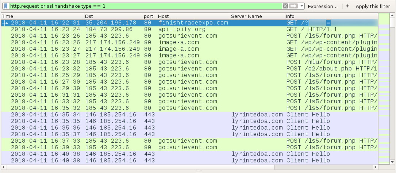The image size is (396, 173).
Task: Click the horizontal scrollbar right arrow
Action: (x=376, y=167)
